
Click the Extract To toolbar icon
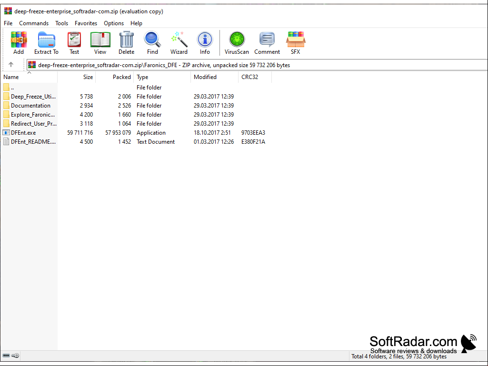pyautogui.click(x=46, y=40)
